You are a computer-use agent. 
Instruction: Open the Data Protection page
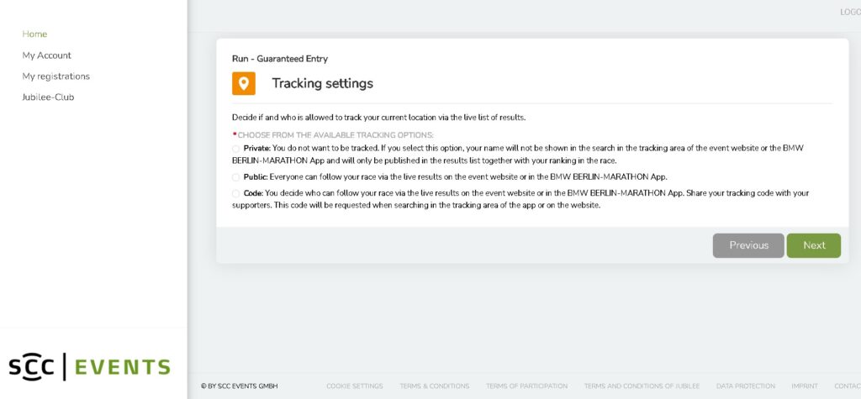[x=746, y=386]
